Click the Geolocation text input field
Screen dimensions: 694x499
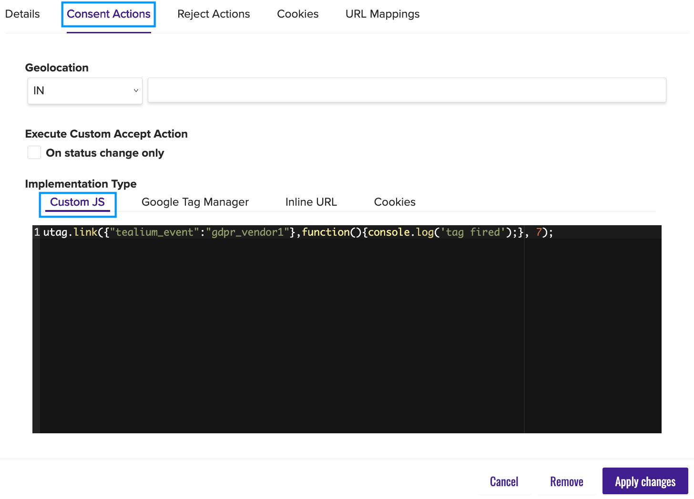pos(407,90)
